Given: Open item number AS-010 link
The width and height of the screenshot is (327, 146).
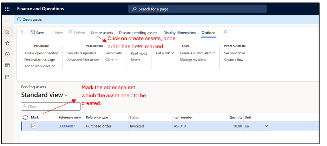Looking at the screenshot, I should (x=179, y=126).
